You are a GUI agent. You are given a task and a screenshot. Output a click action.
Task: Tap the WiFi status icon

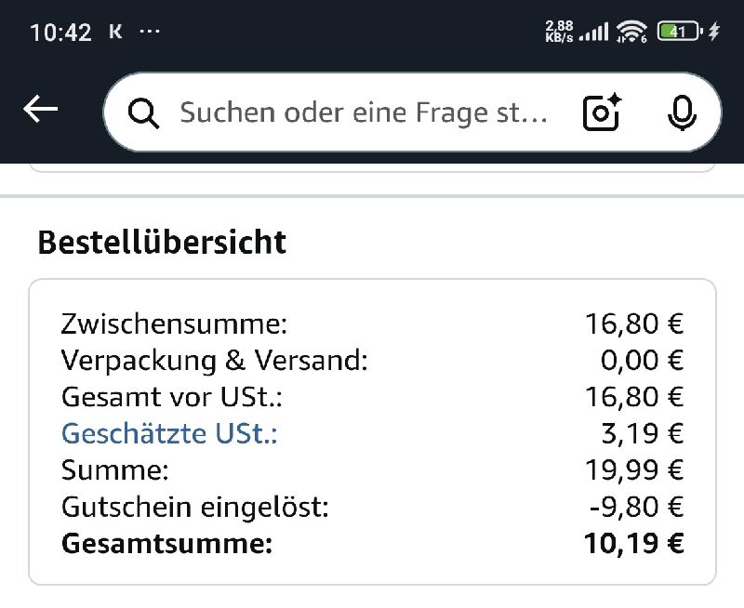632,32
